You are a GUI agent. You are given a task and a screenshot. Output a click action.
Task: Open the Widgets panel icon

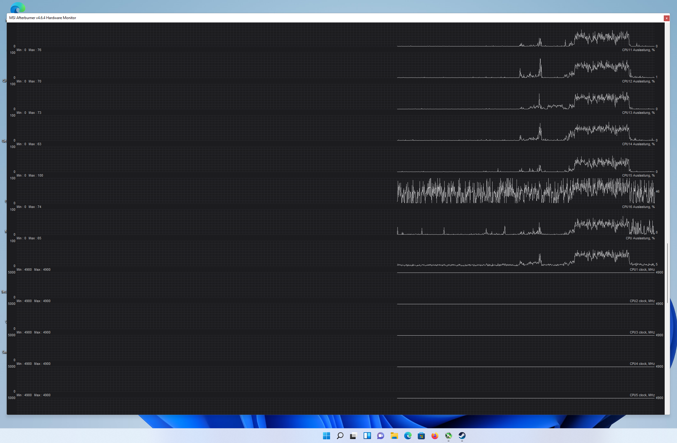(367, 436)
